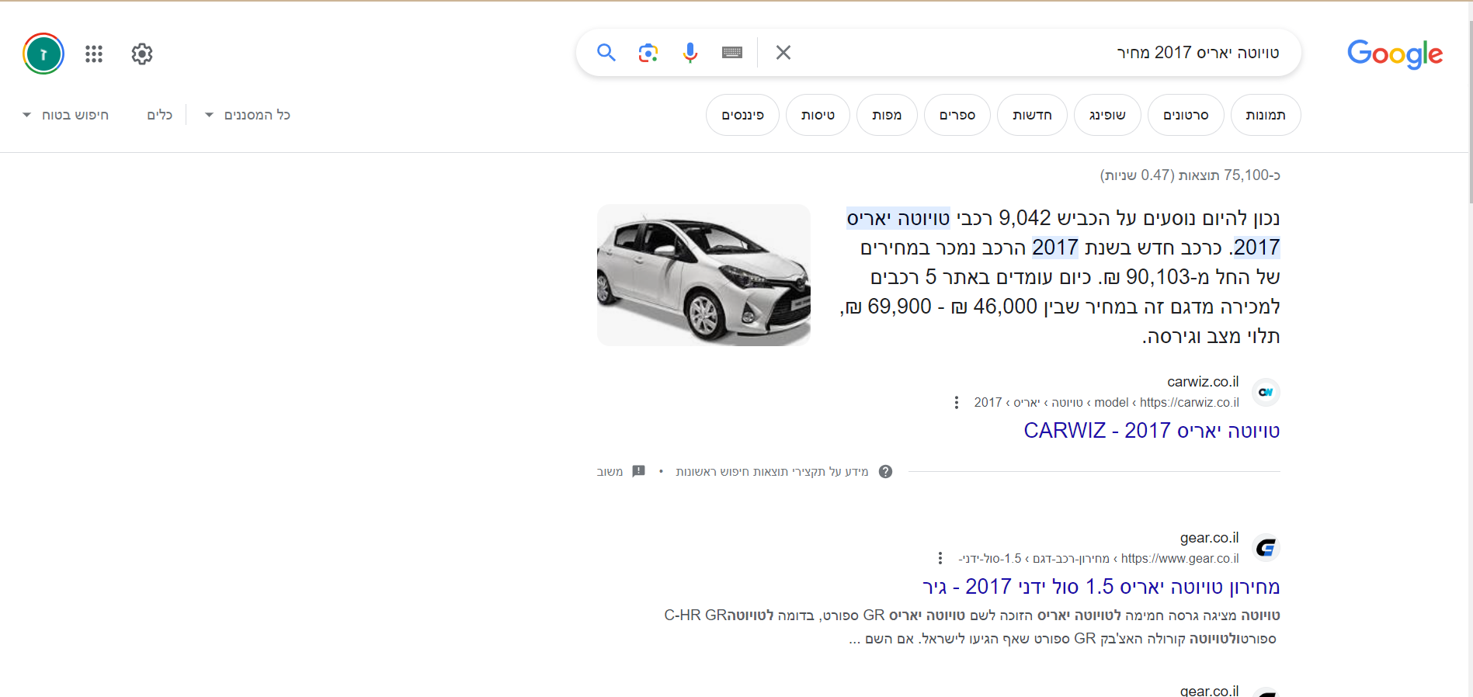Open Google Lens image search
Screen dimensions: 1473x697
[648, 53]
